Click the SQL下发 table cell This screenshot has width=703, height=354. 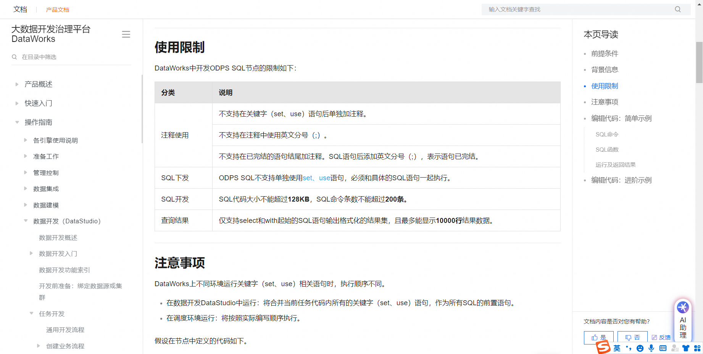pos(184,178)
